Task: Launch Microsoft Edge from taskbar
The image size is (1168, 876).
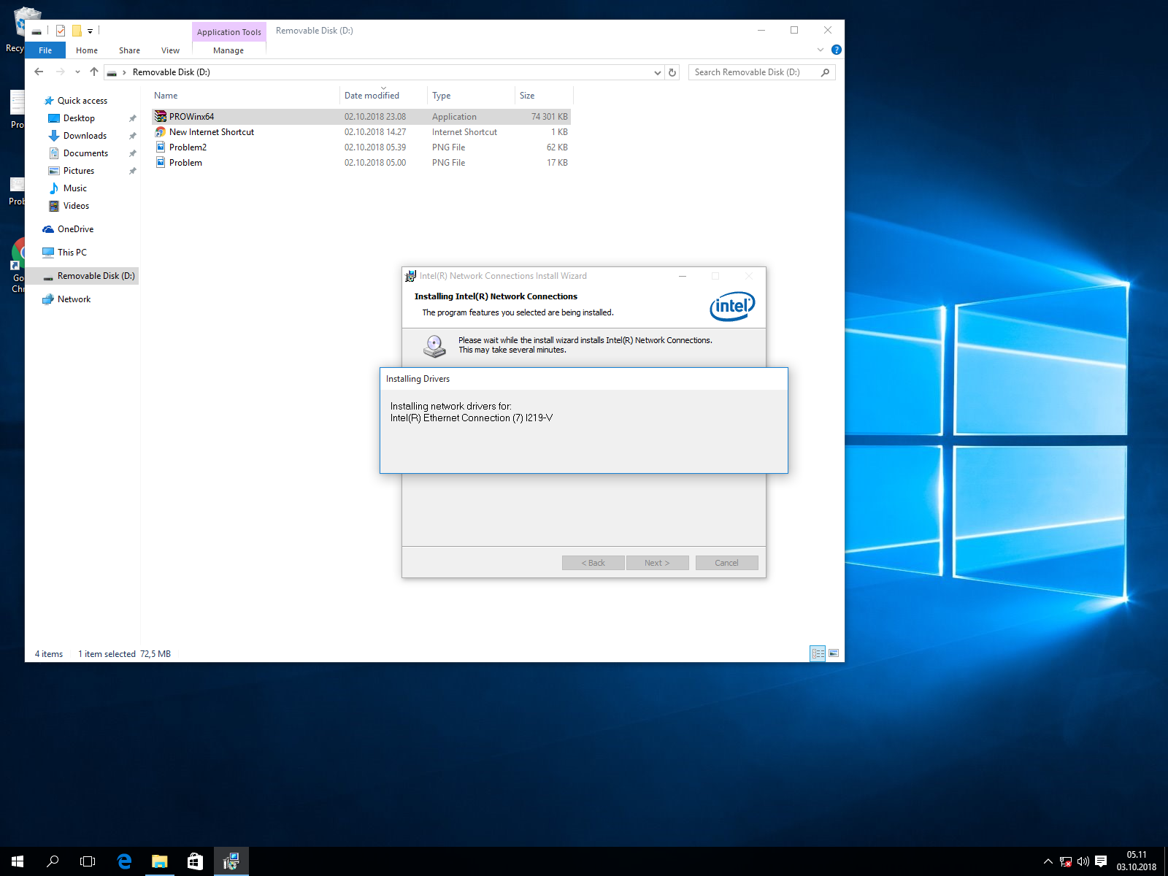Action: click(x=124, y=861)
